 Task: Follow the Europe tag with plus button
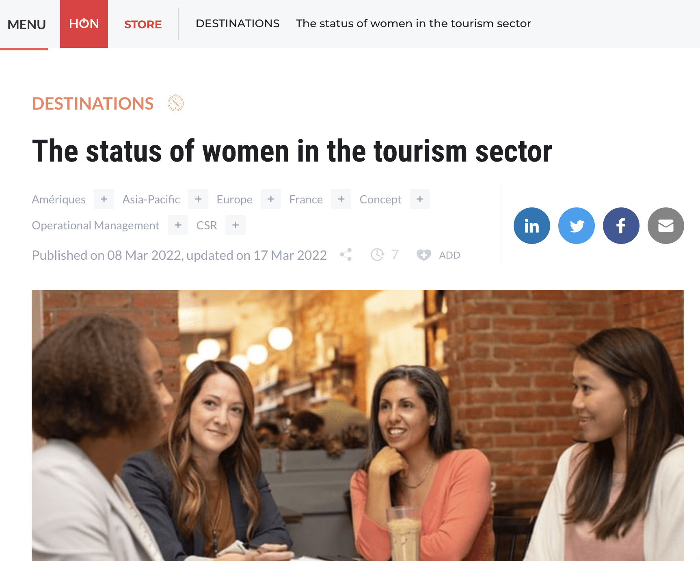pyautogui.click(x=271, y=199)
